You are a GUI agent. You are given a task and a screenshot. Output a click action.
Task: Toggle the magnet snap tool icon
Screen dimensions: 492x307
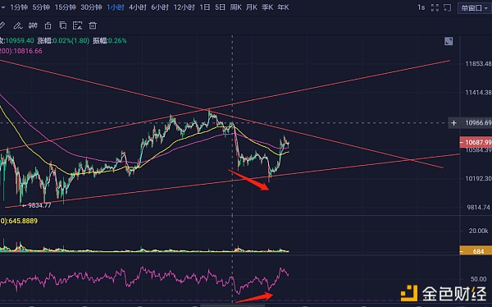point(33,25)
